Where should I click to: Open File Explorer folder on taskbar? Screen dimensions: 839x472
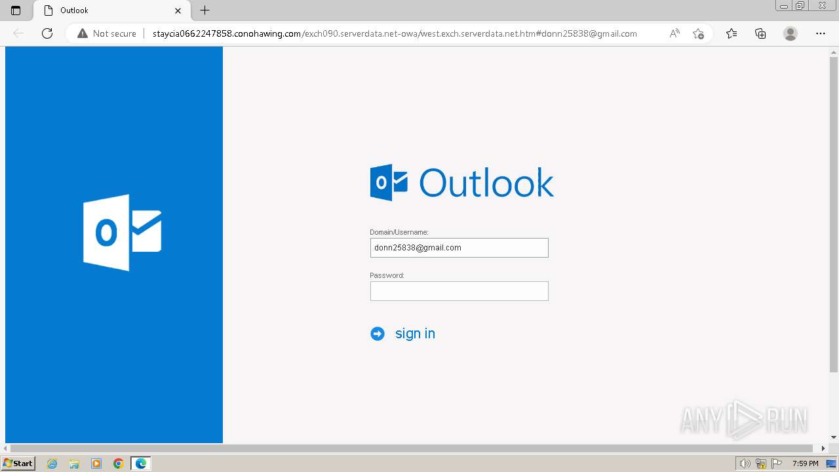[x=74, y=463]
